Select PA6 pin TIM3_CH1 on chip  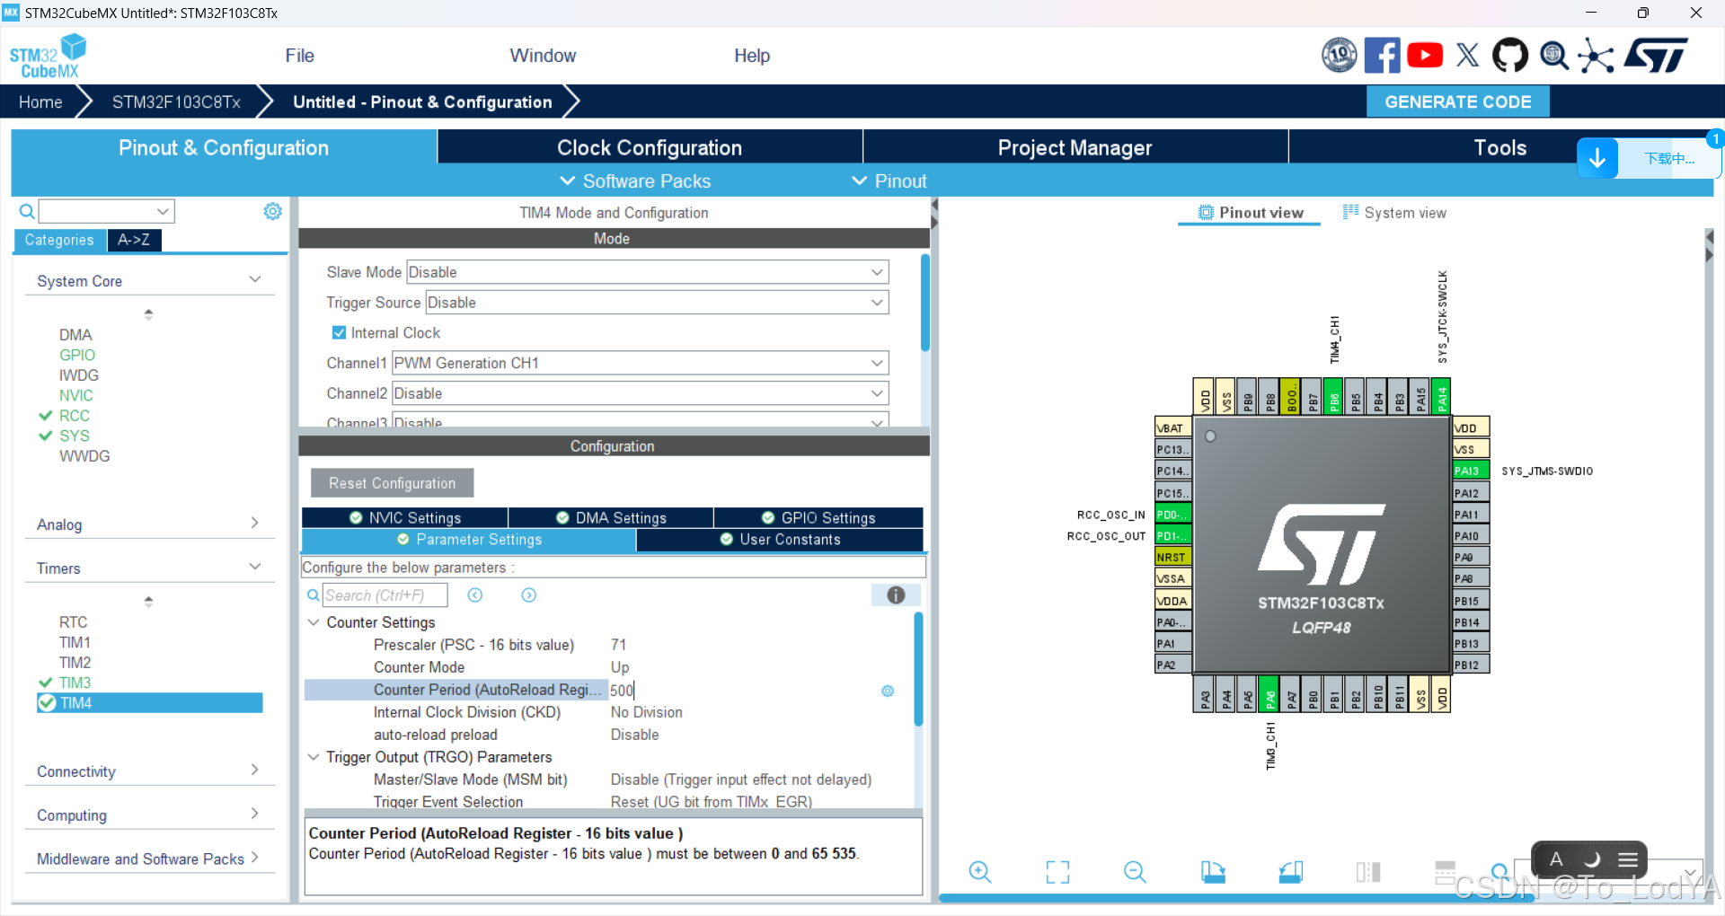tap(1269, 694)
